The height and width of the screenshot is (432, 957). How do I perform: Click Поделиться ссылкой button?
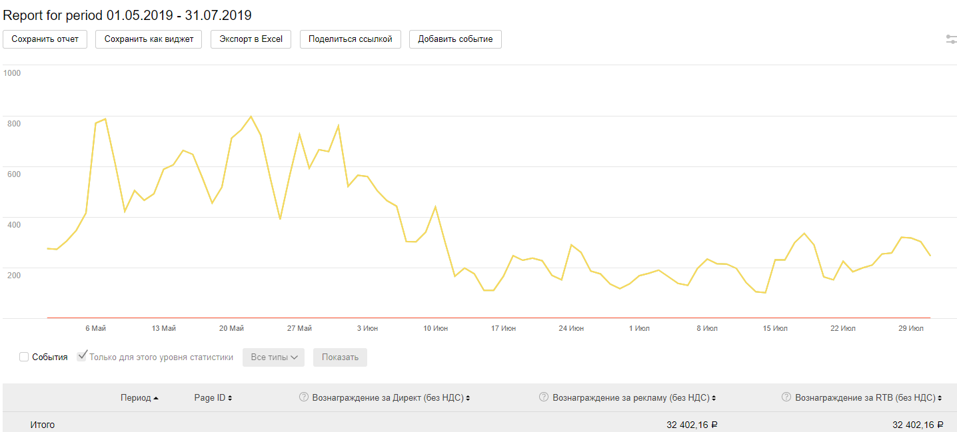[x=350, y=39]
